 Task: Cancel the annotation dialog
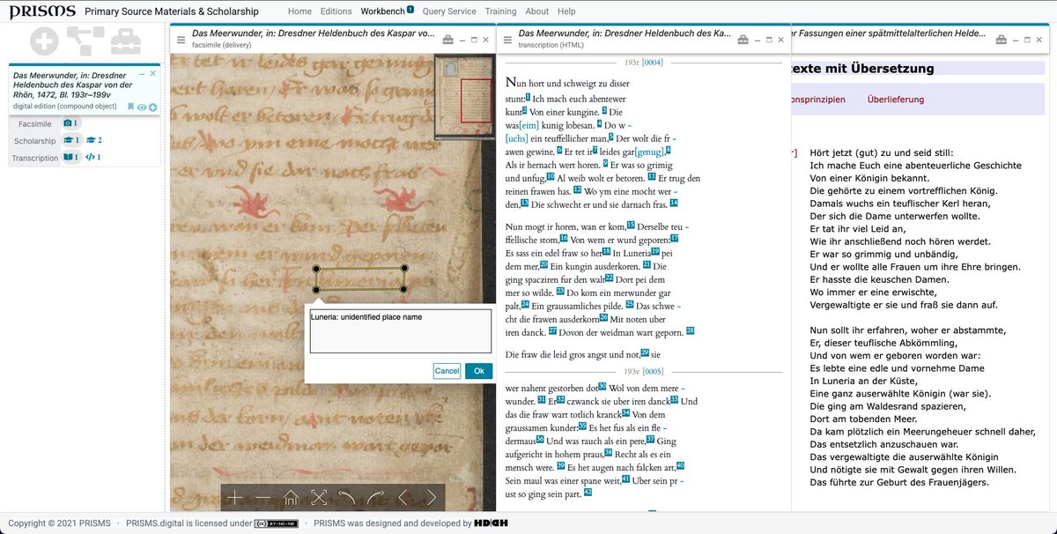(x=447, y=371)
